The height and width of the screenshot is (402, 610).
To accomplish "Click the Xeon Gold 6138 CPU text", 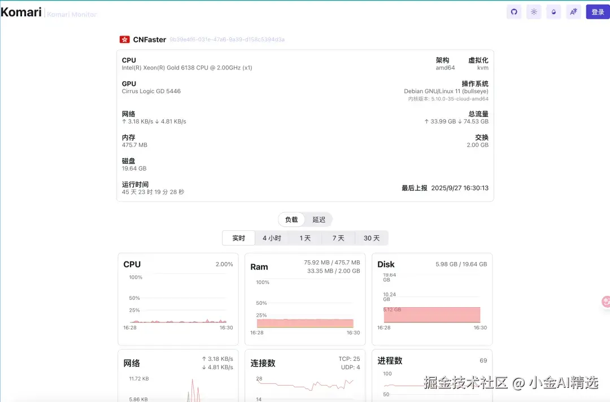I will point(187,68).
